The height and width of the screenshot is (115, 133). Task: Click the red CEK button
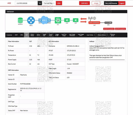point(59,3)
